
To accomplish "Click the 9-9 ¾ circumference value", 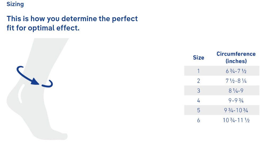I will [x=236, y=100].
